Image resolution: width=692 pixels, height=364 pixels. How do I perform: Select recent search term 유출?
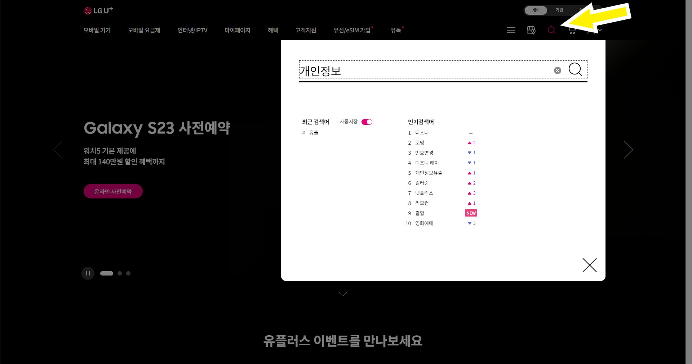pos(314,133)
